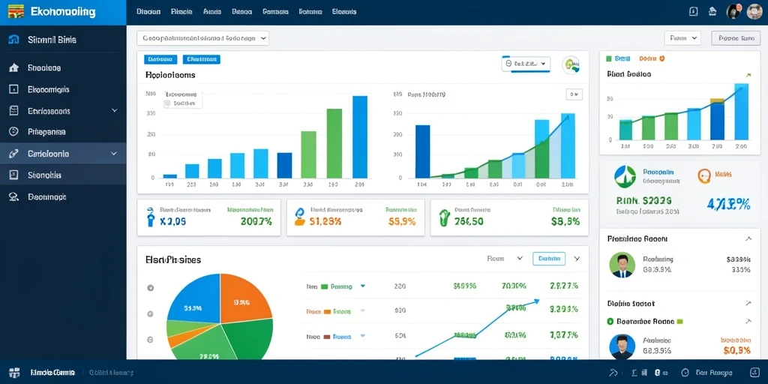Open the wide dropdown below the top navigation
Image resolution: width=768 pixels, height=384 pixels.
(x=202, y=37)
